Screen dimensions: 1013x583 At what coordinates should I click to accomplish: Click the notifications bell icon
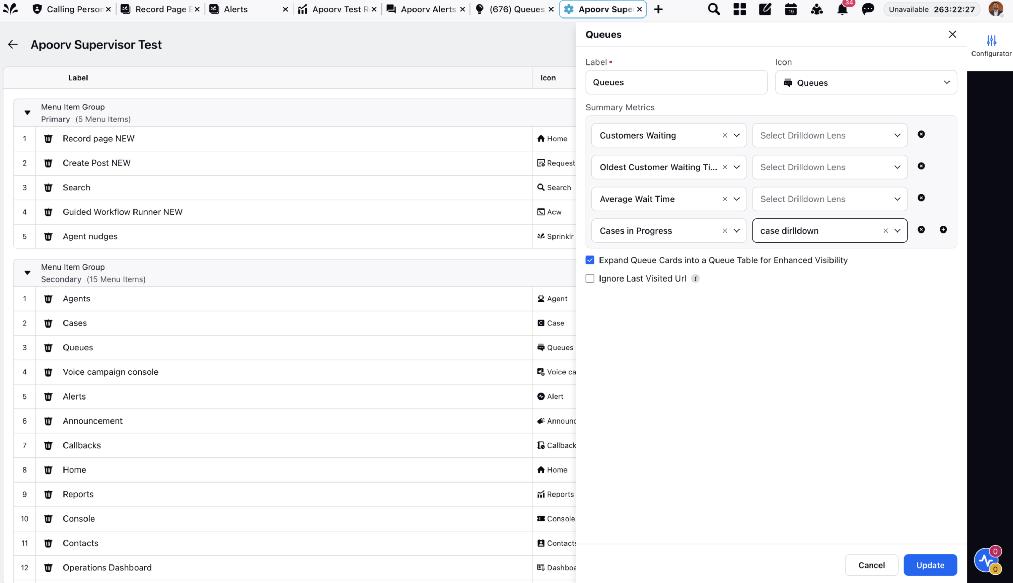(x=842, y=9)
